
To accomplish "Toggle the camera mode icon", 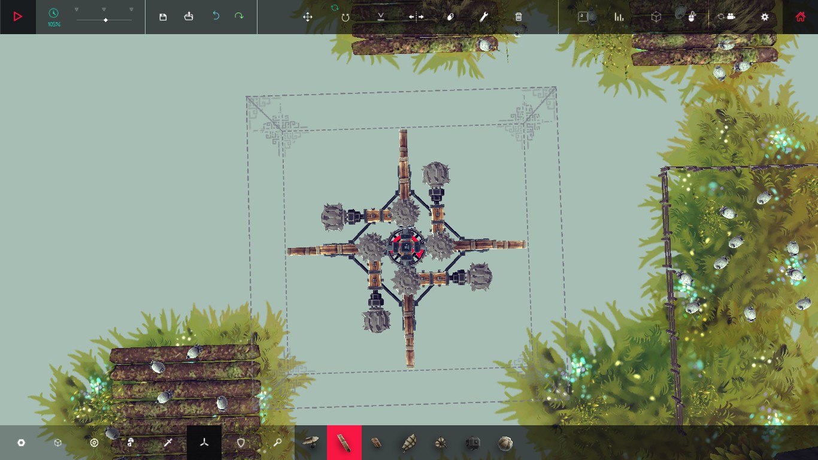I will click(728, 17).
